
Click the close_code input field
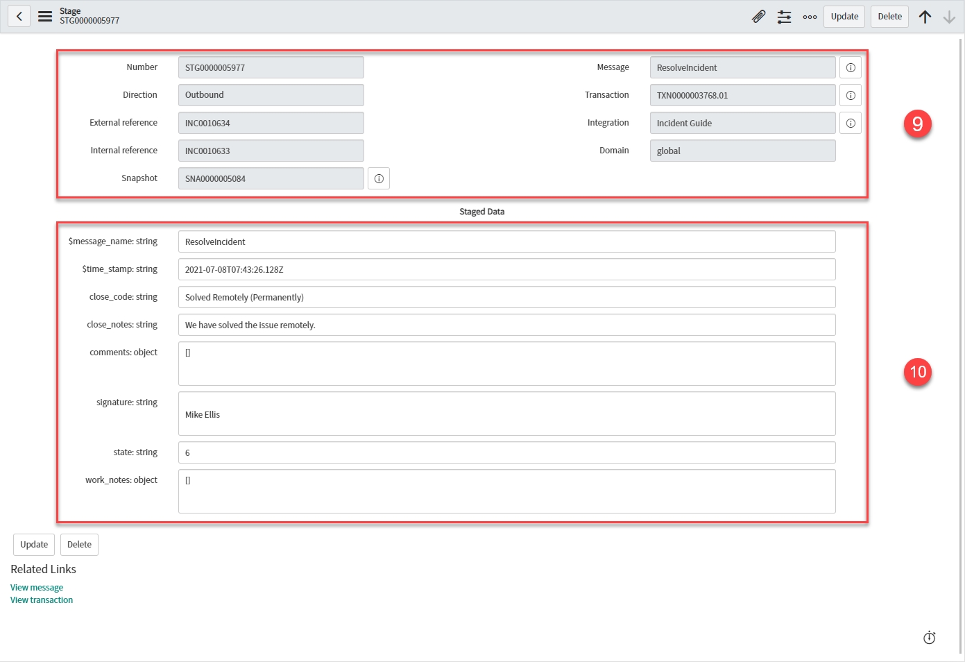[506, 297]
